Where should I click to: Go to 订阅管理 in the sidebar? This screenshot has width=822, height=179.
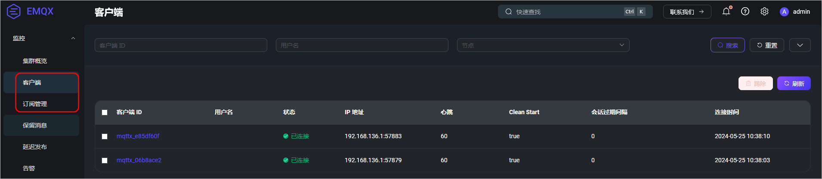click(x=35, y=104)
